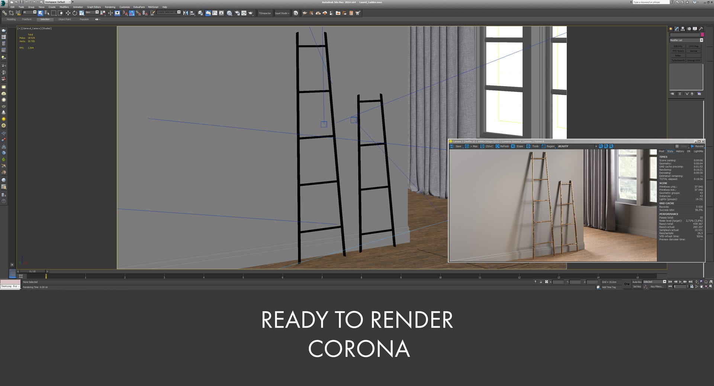This screenshot has width=714, height=386.
Task: Click the Select and Link chain icon
Action: 4,13
